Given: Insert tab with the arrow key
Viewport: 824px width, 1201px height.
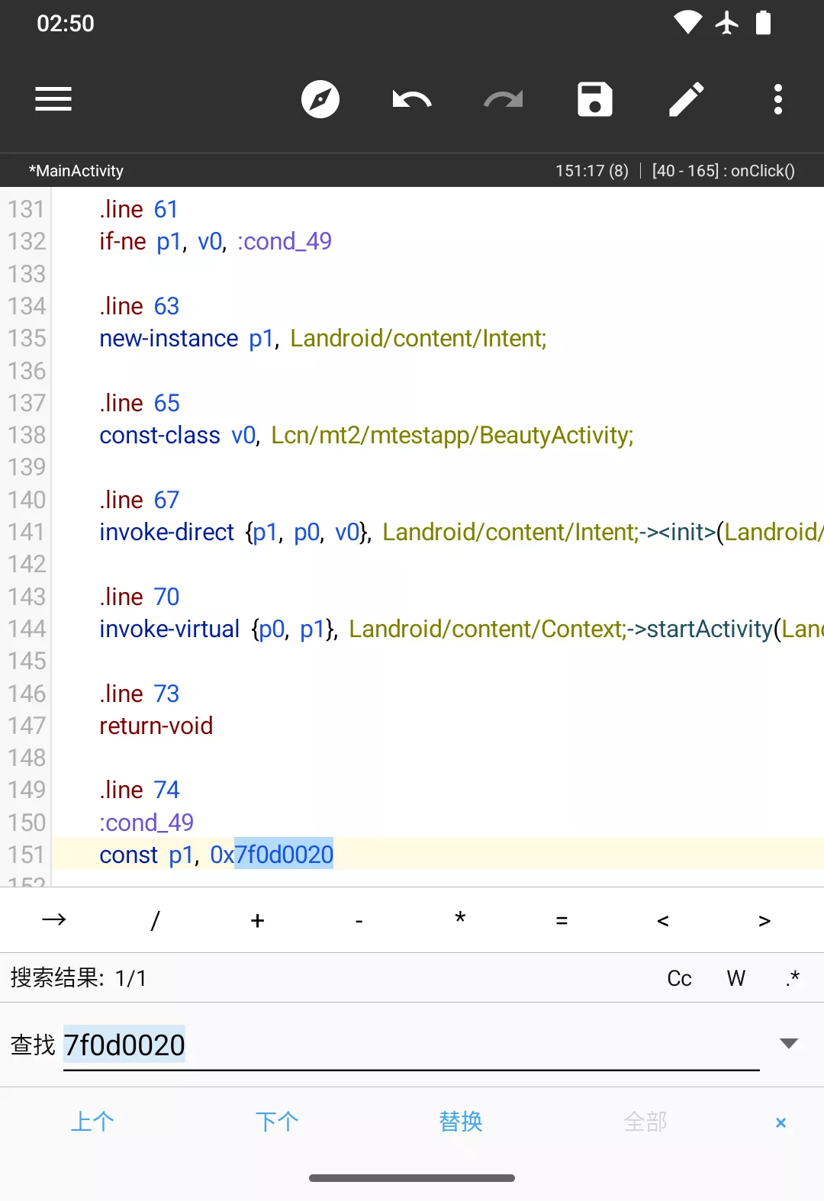Looking at the screenshot, I should [53, 920].
